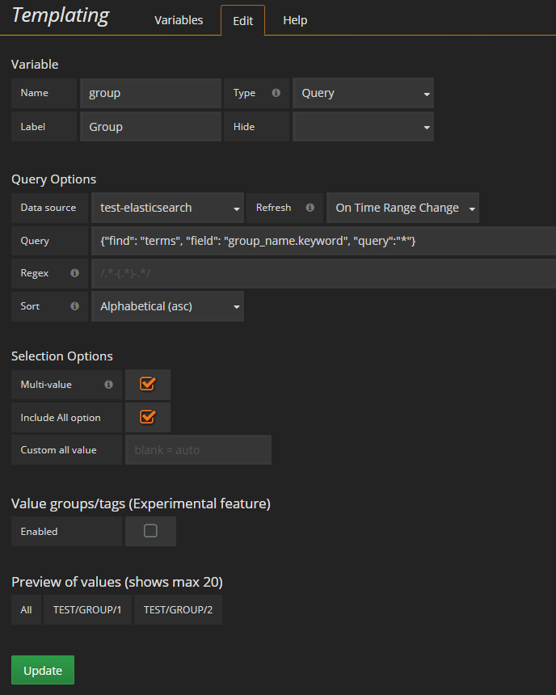Enable Value groups/tags feature
Image resolution: width=556 pixels, height=695 pixels.
pyautogui.click(x=150, y=531)
